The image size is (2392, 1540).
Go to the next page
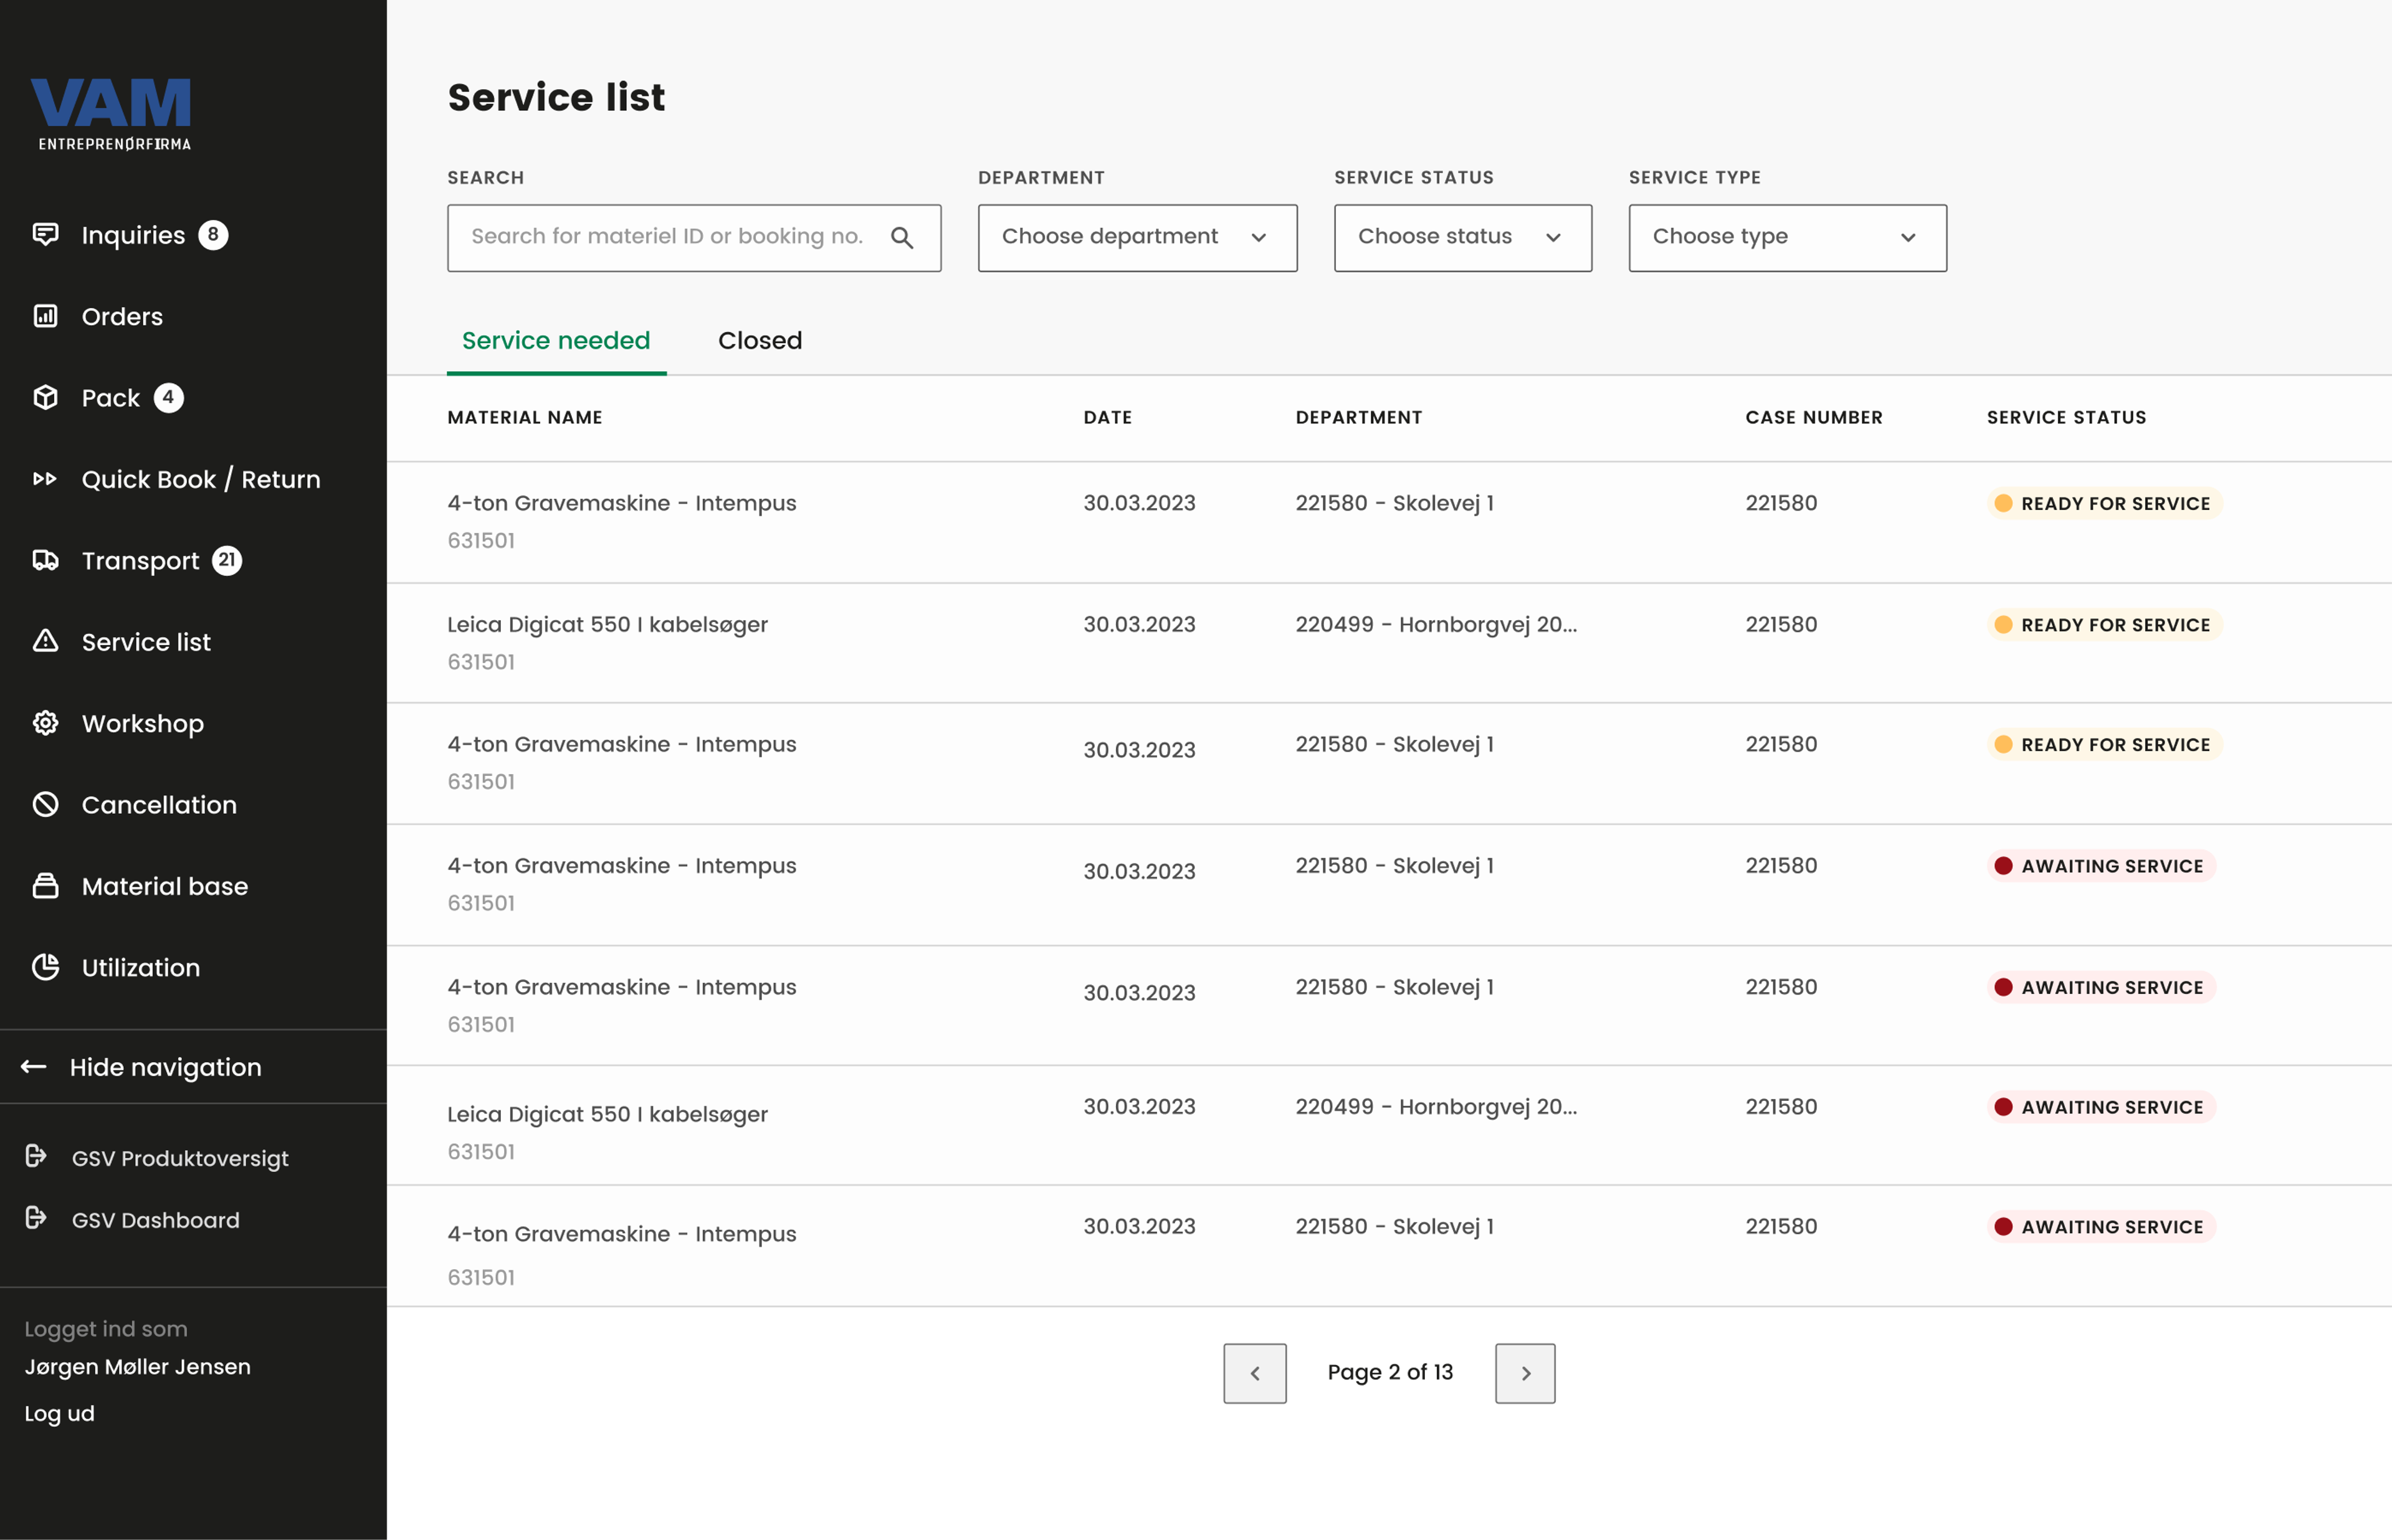click(1525, 1373)
